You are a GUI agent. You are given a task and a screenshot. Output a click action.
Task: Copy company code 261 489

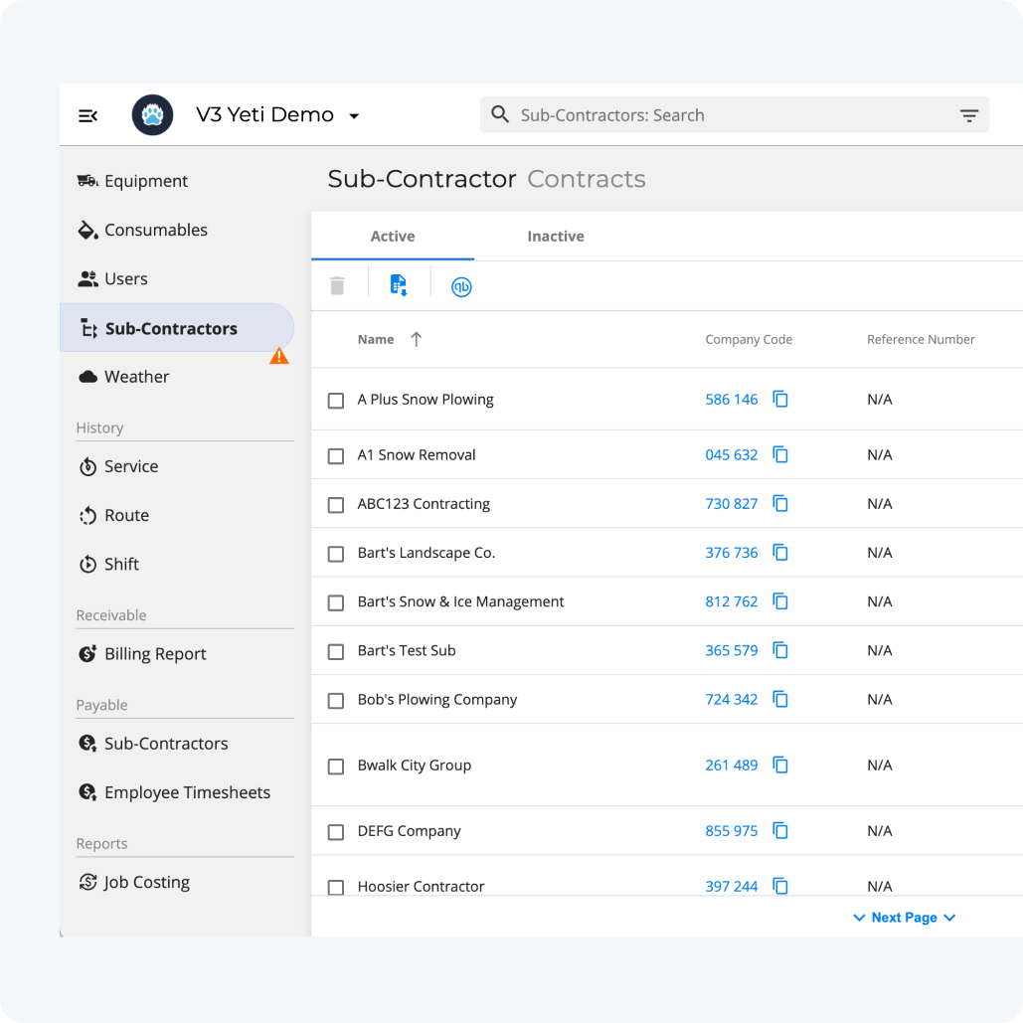780,765
